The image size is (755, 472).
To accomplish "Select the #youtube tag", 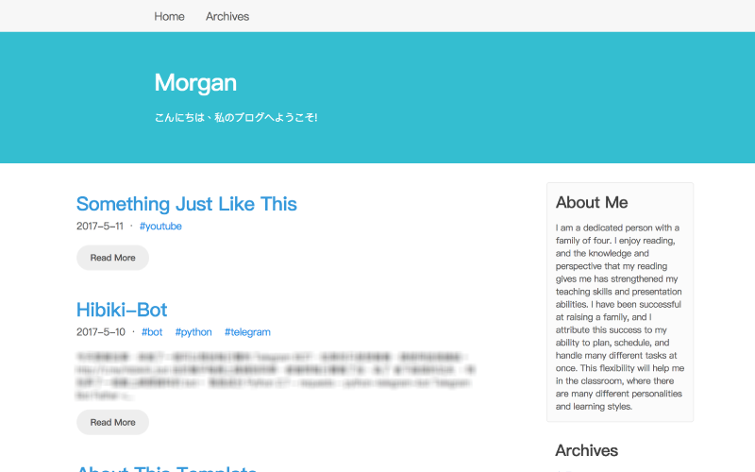I will (x=160, y=227).
